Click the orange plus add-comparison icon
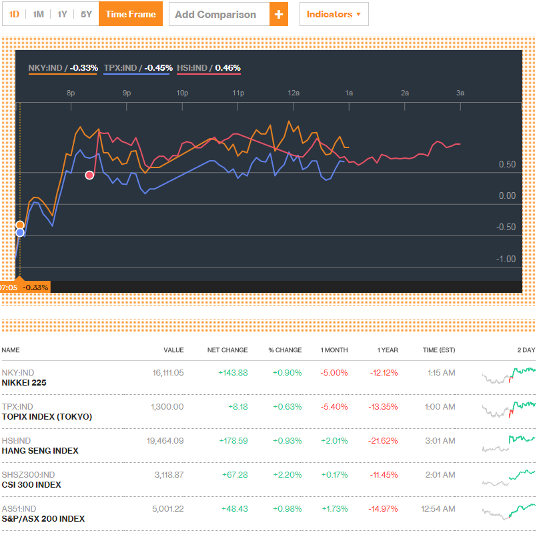Screen dimensions: 539x537 279,15
